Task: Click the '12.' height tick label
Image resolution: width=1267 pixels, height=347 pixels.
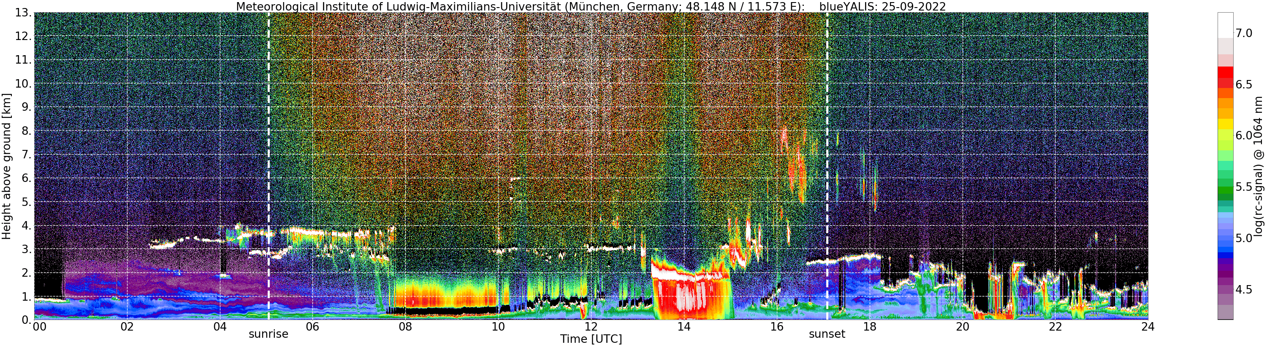Action: (x=24, y=36)
